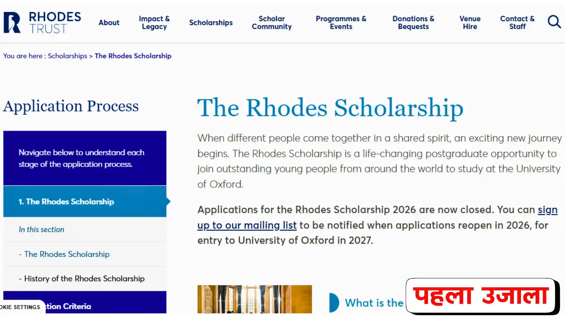The image size is (565, 318).
Task: Open the About menu item
Action: click(109, 23)
